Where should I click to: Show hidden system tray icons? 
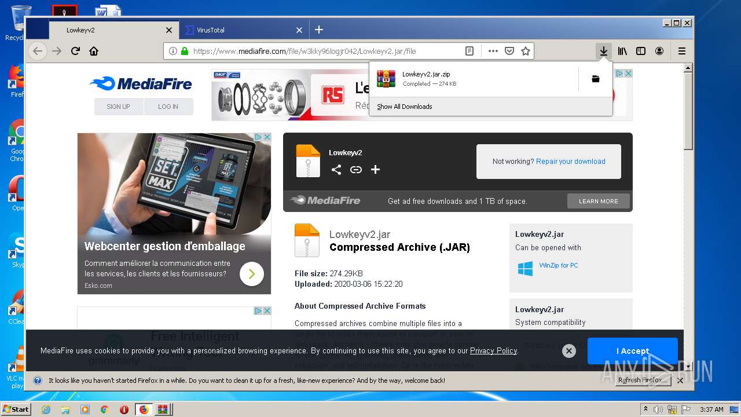point(645,409)
